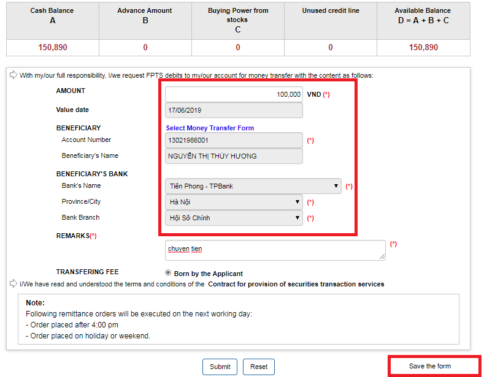Click the Save the form button

click(x=430, y=366)
